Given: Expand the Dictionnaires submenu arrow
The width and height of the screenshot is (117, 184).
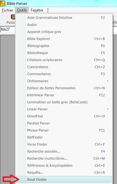Looking at the screenshot, I should click(108, 81).
